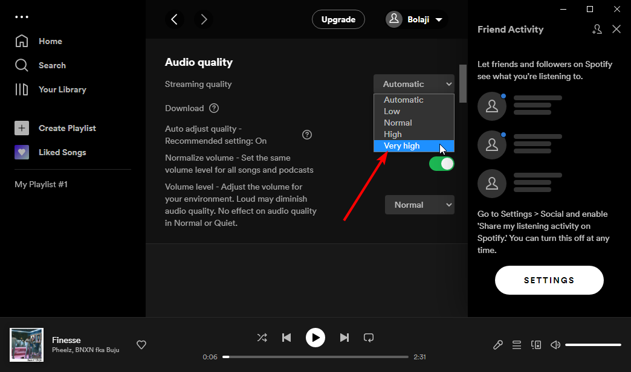
Task: Click the Upgrade button
Action: [338, 19]
